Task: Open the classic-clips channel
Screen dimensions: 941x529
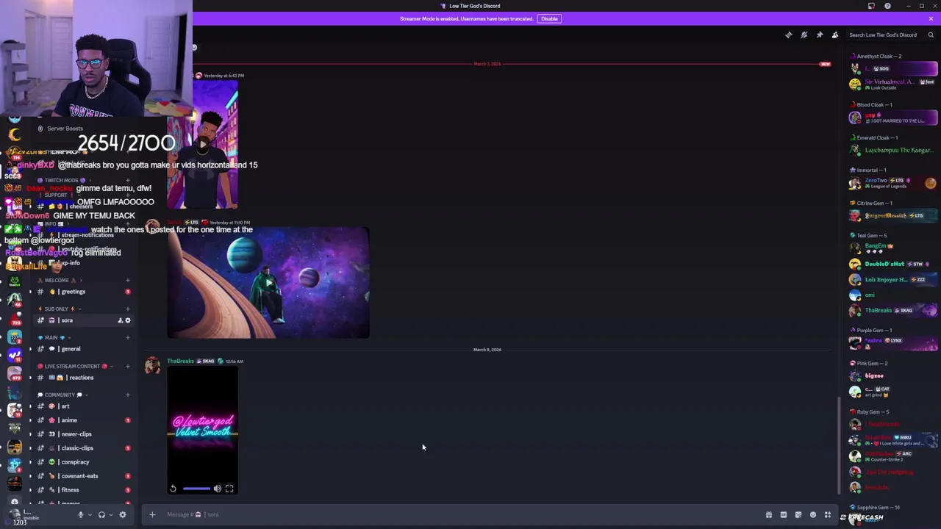Action: coord(82,448)
